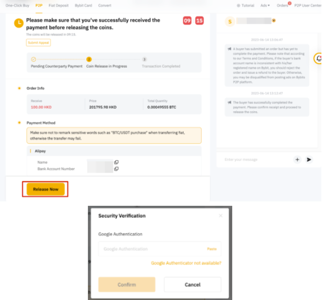
Task: Open the Tutorial link
Action: 246,5
